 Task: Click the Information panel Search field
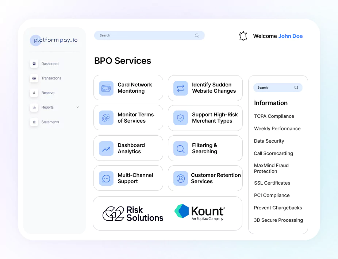coord(278,88)
